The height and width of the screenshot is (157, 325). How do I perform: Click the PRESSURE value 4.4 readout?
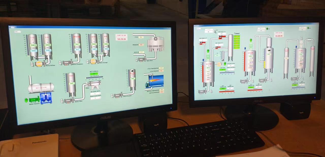point(141,45)
